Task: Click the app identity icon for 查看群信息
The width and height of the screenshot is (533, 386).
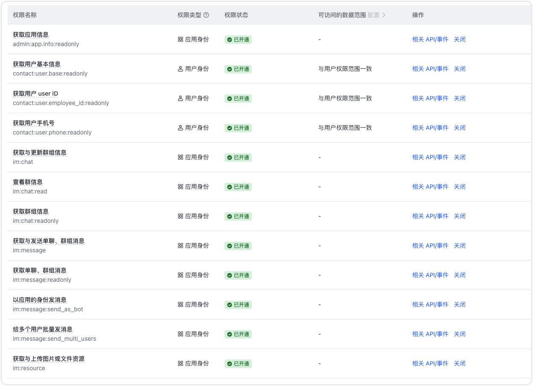Action: (181, 187)
